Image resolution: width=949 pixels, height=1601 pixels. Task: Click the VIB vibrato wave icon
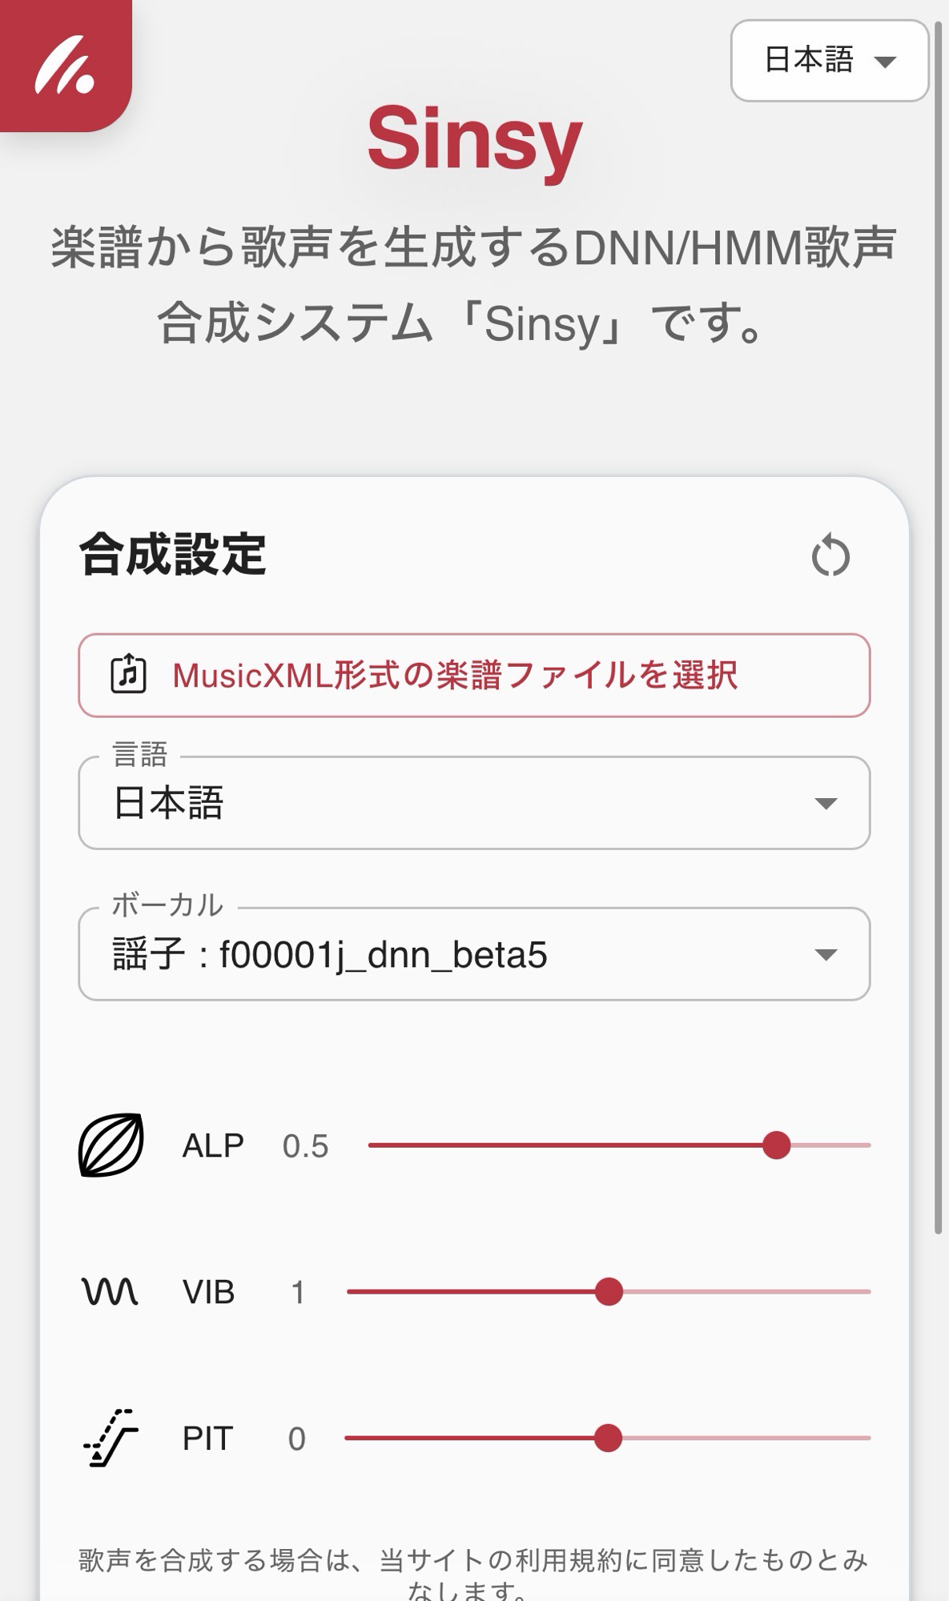(110, 1291)
